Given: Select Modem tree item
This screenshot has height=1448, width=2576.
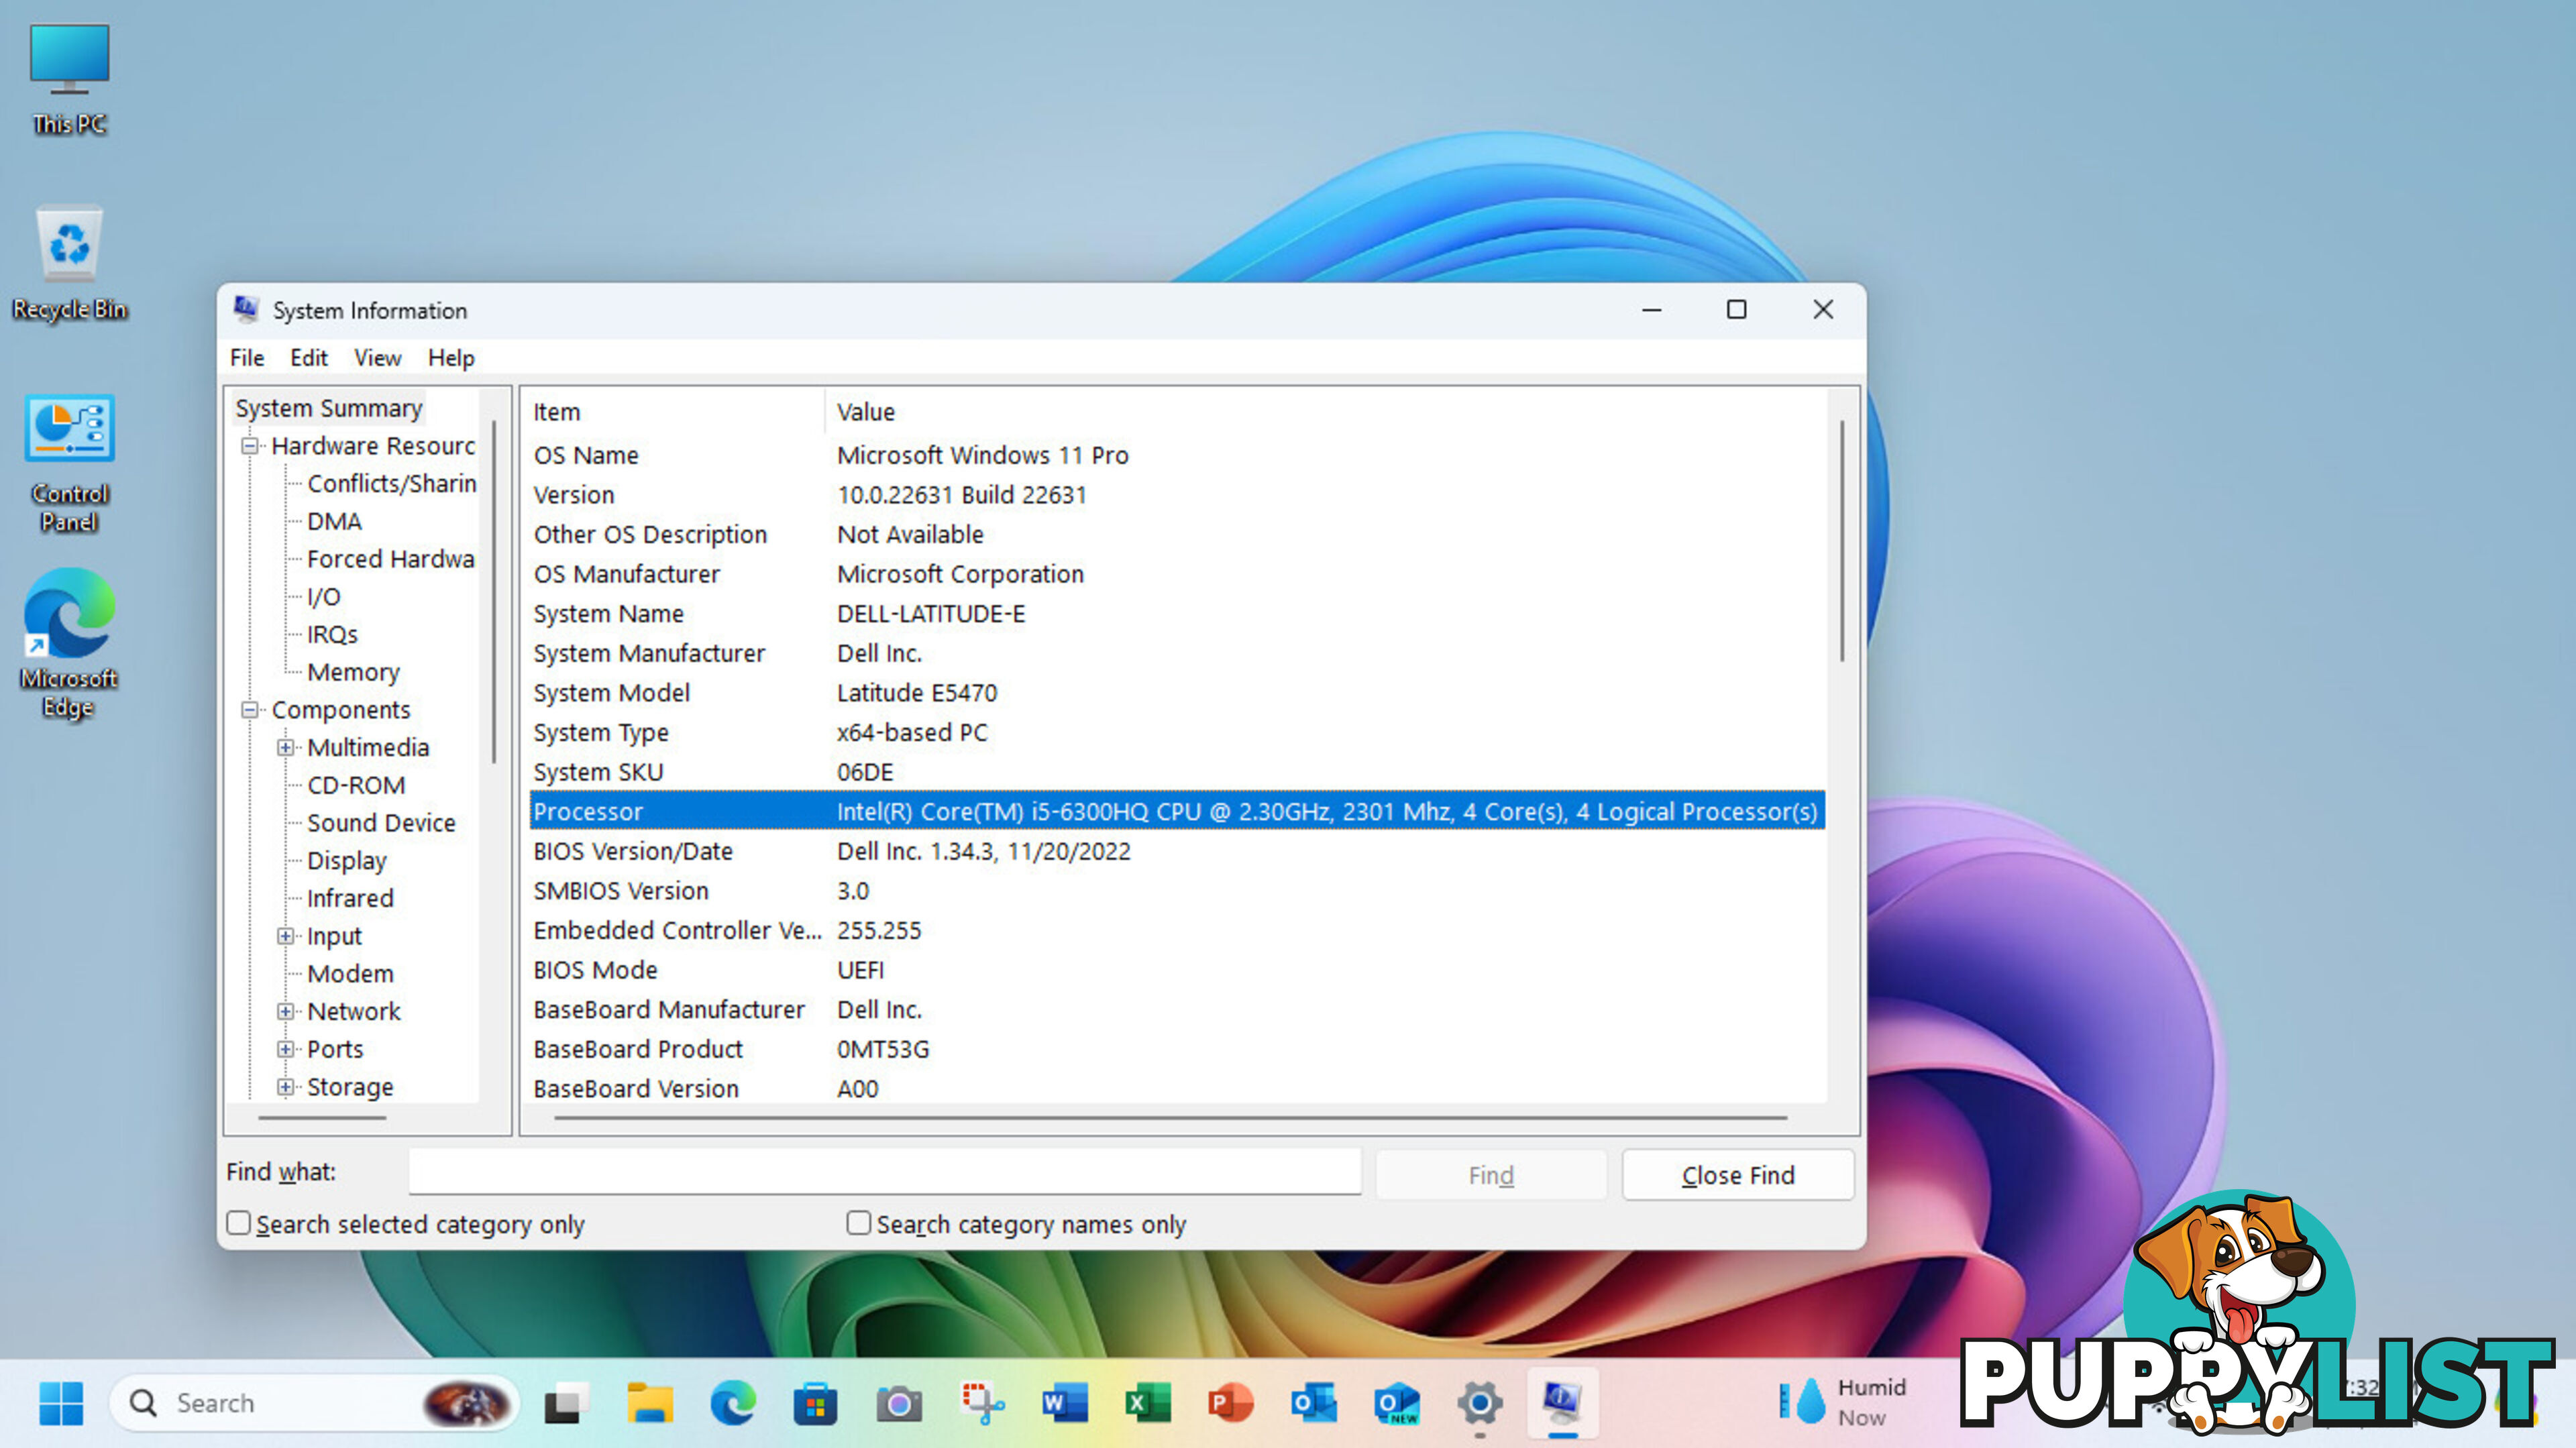Looking at the screenshot, I should pos(350,973).
